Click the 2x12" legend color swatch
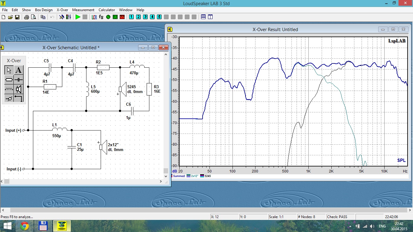The image size is (413, 232). point(188,176)
